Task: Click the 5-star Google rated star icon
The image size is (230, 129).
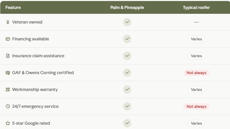Action: click(x=8, y=123)
